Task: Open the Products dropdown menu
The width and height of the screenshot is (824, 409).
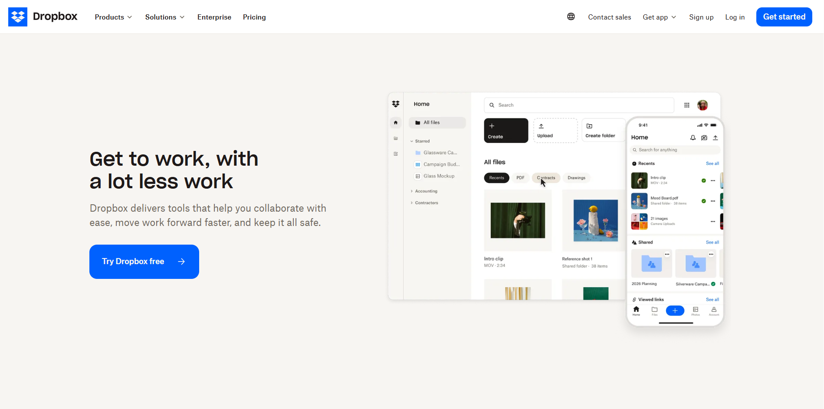Action: 113,17
